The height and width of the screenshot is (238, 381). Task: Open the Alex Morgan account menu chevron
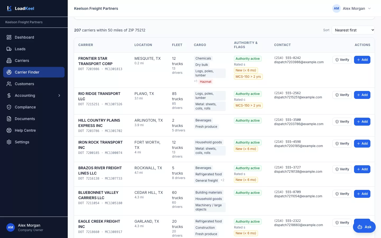pos(369,8)
